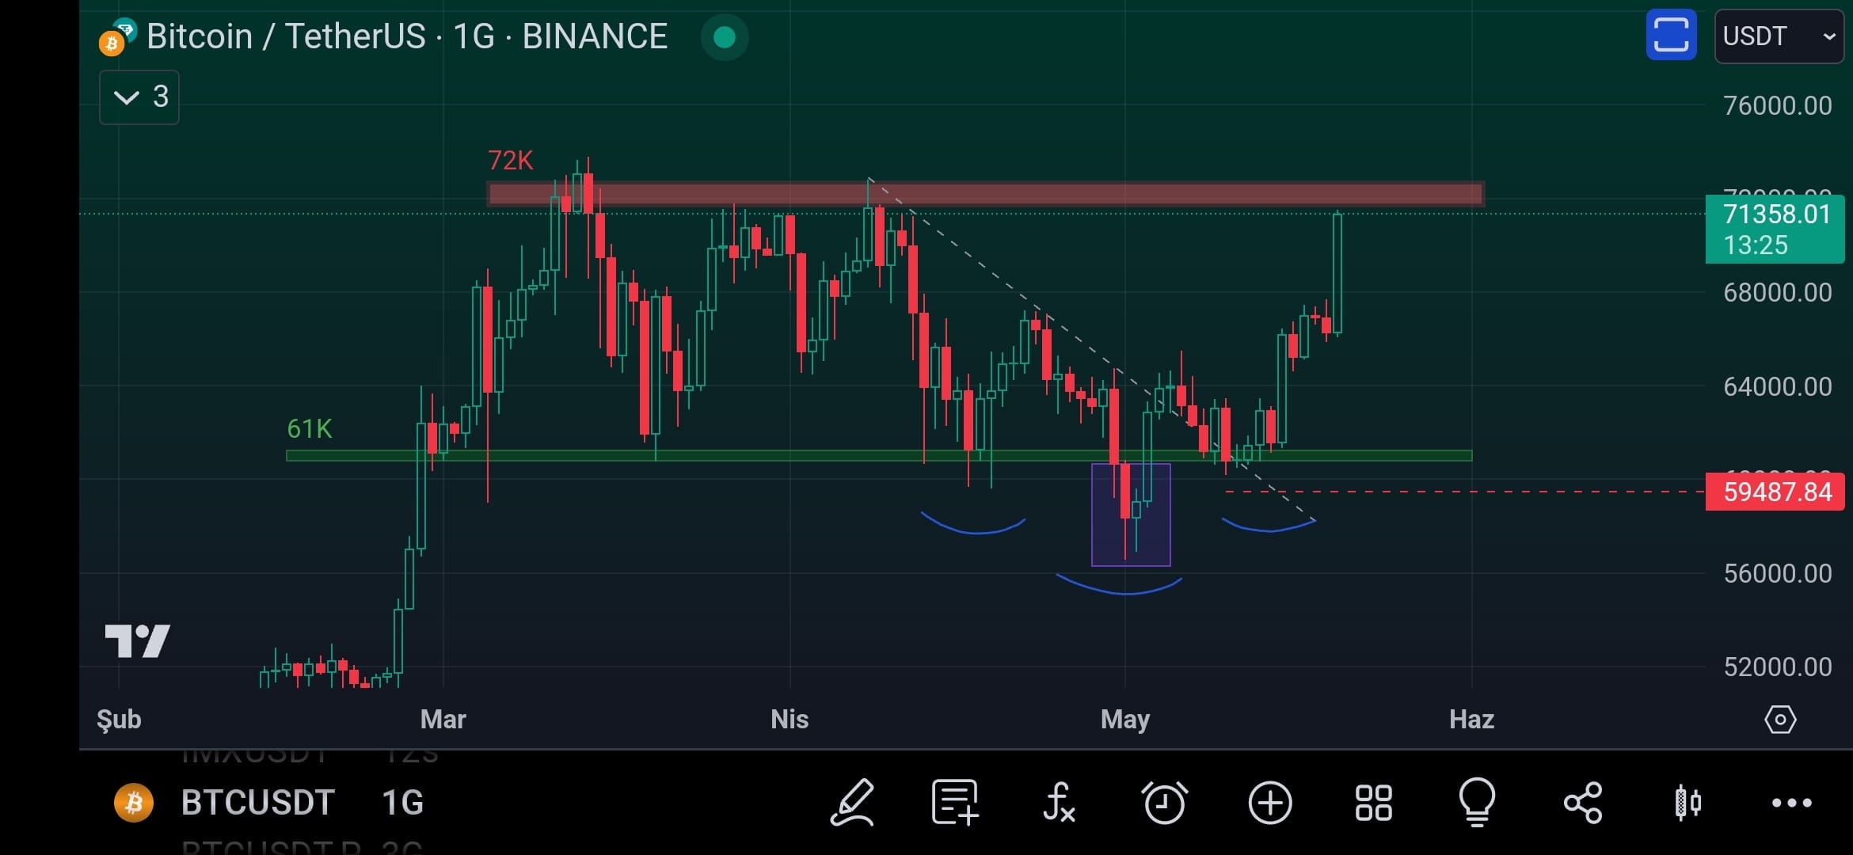Click the current price label 71358.01
1853x855 pixels.
tap(1775, 229)
